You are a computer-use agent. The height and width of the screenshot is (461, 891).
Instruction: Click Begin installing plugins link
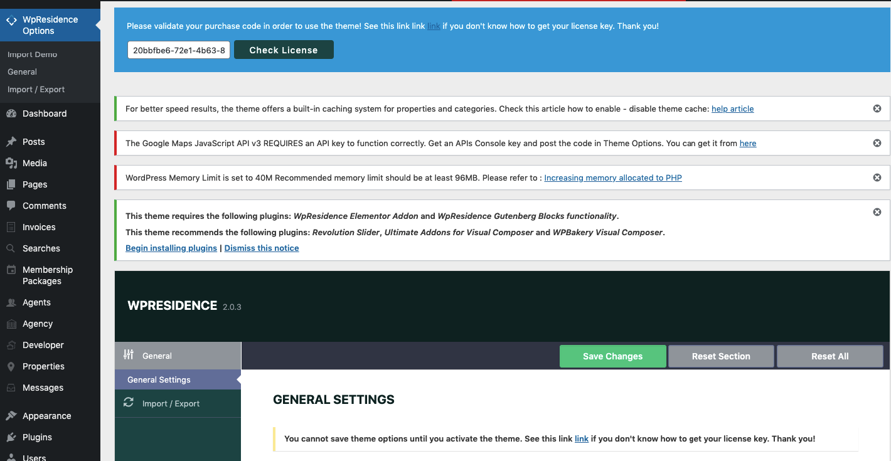click(x=171, y=248)
